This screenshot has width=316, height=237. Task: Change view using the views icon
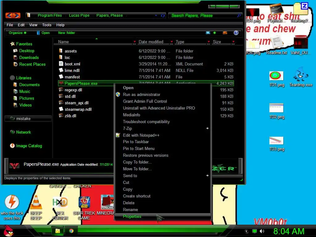[x=208, y=33]
